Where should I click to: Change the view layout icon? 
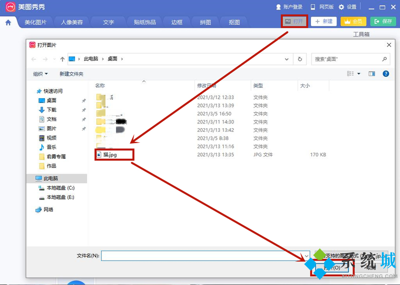[350, 73]
